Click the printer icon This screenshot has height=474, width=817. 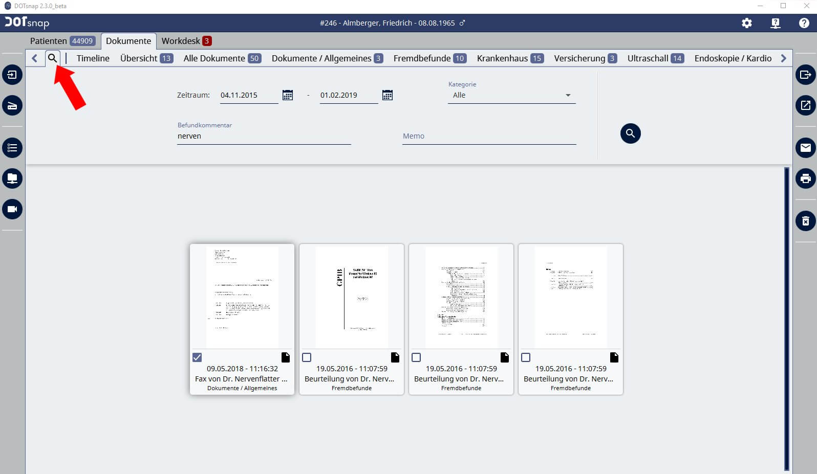click(x=805, y=178)
